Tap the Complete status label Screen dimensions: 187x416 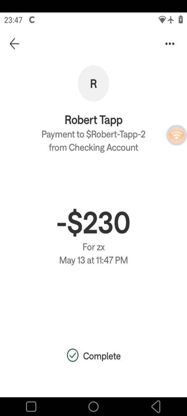click(102, 356)
